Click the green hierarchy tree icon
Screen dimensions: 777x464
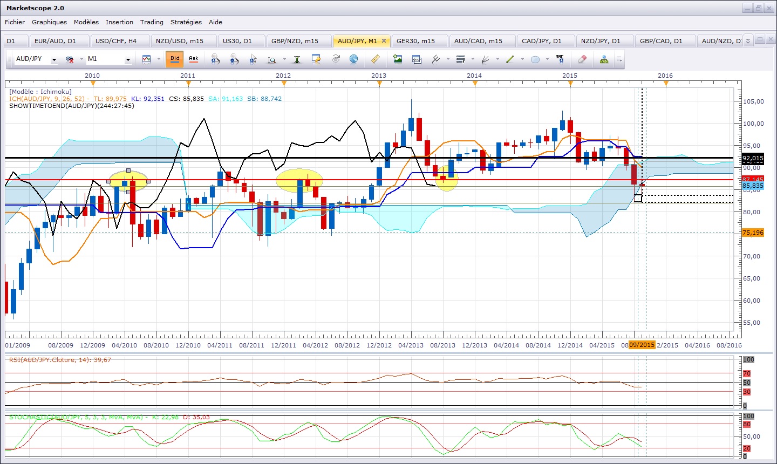pos(604,59)
